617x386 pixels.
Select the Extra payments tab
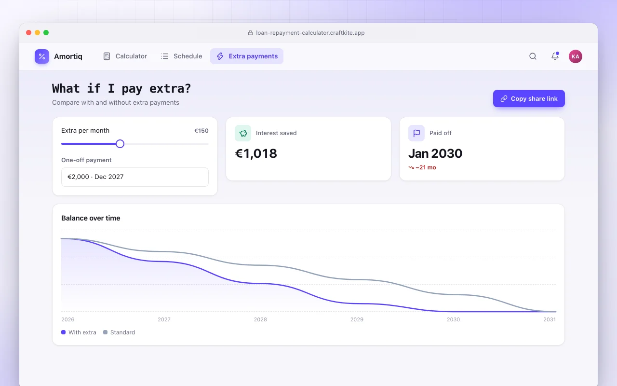pyautogui.click(x=247, y=56)
